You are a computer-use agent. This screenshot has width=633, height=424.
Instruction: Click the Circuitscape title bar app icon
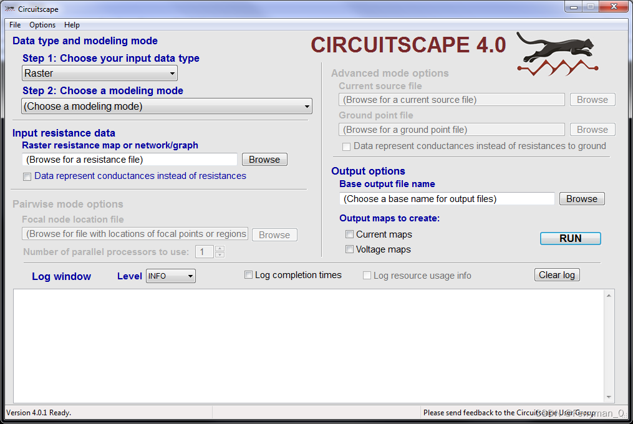click(x=10, y=9)
